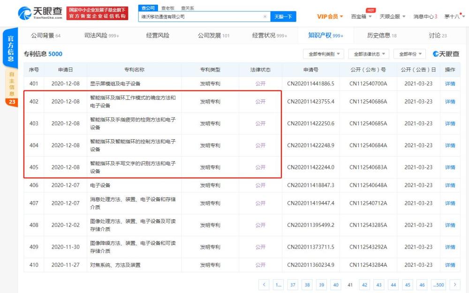Viewport: 469px width, 293px height.
Task: Jump to last page ...500
Action: 439,285
